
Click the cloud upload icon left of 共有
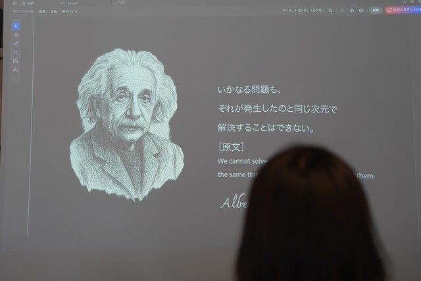(x=352, y=11)
